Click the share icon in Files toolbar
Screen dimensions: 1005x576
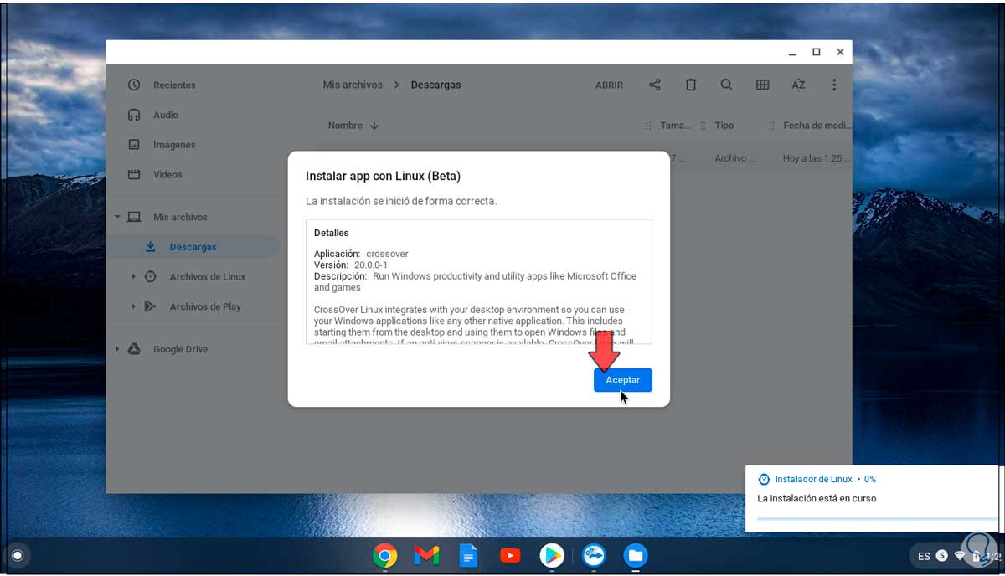tap(655, 85)
